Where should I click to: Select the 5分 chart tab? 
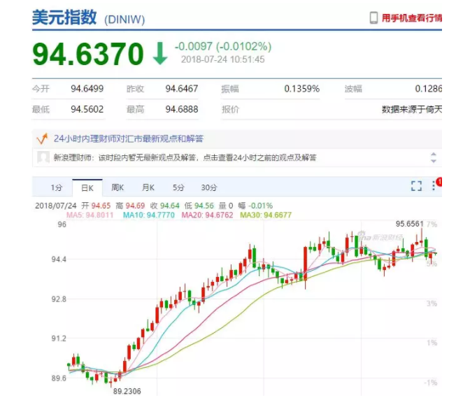pos(178,187)
